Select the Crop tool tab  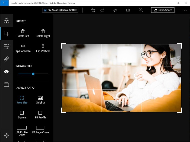pos(7,34)
